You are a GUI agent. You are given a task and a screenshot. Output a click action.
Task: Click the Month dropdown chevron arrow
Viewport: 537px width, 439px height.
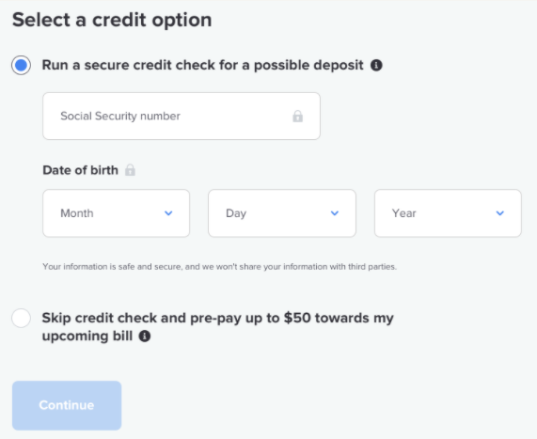(x=168, y=213)
